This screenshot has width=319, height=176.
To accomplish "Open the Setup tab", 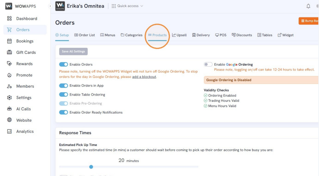I will pos(62,35).
